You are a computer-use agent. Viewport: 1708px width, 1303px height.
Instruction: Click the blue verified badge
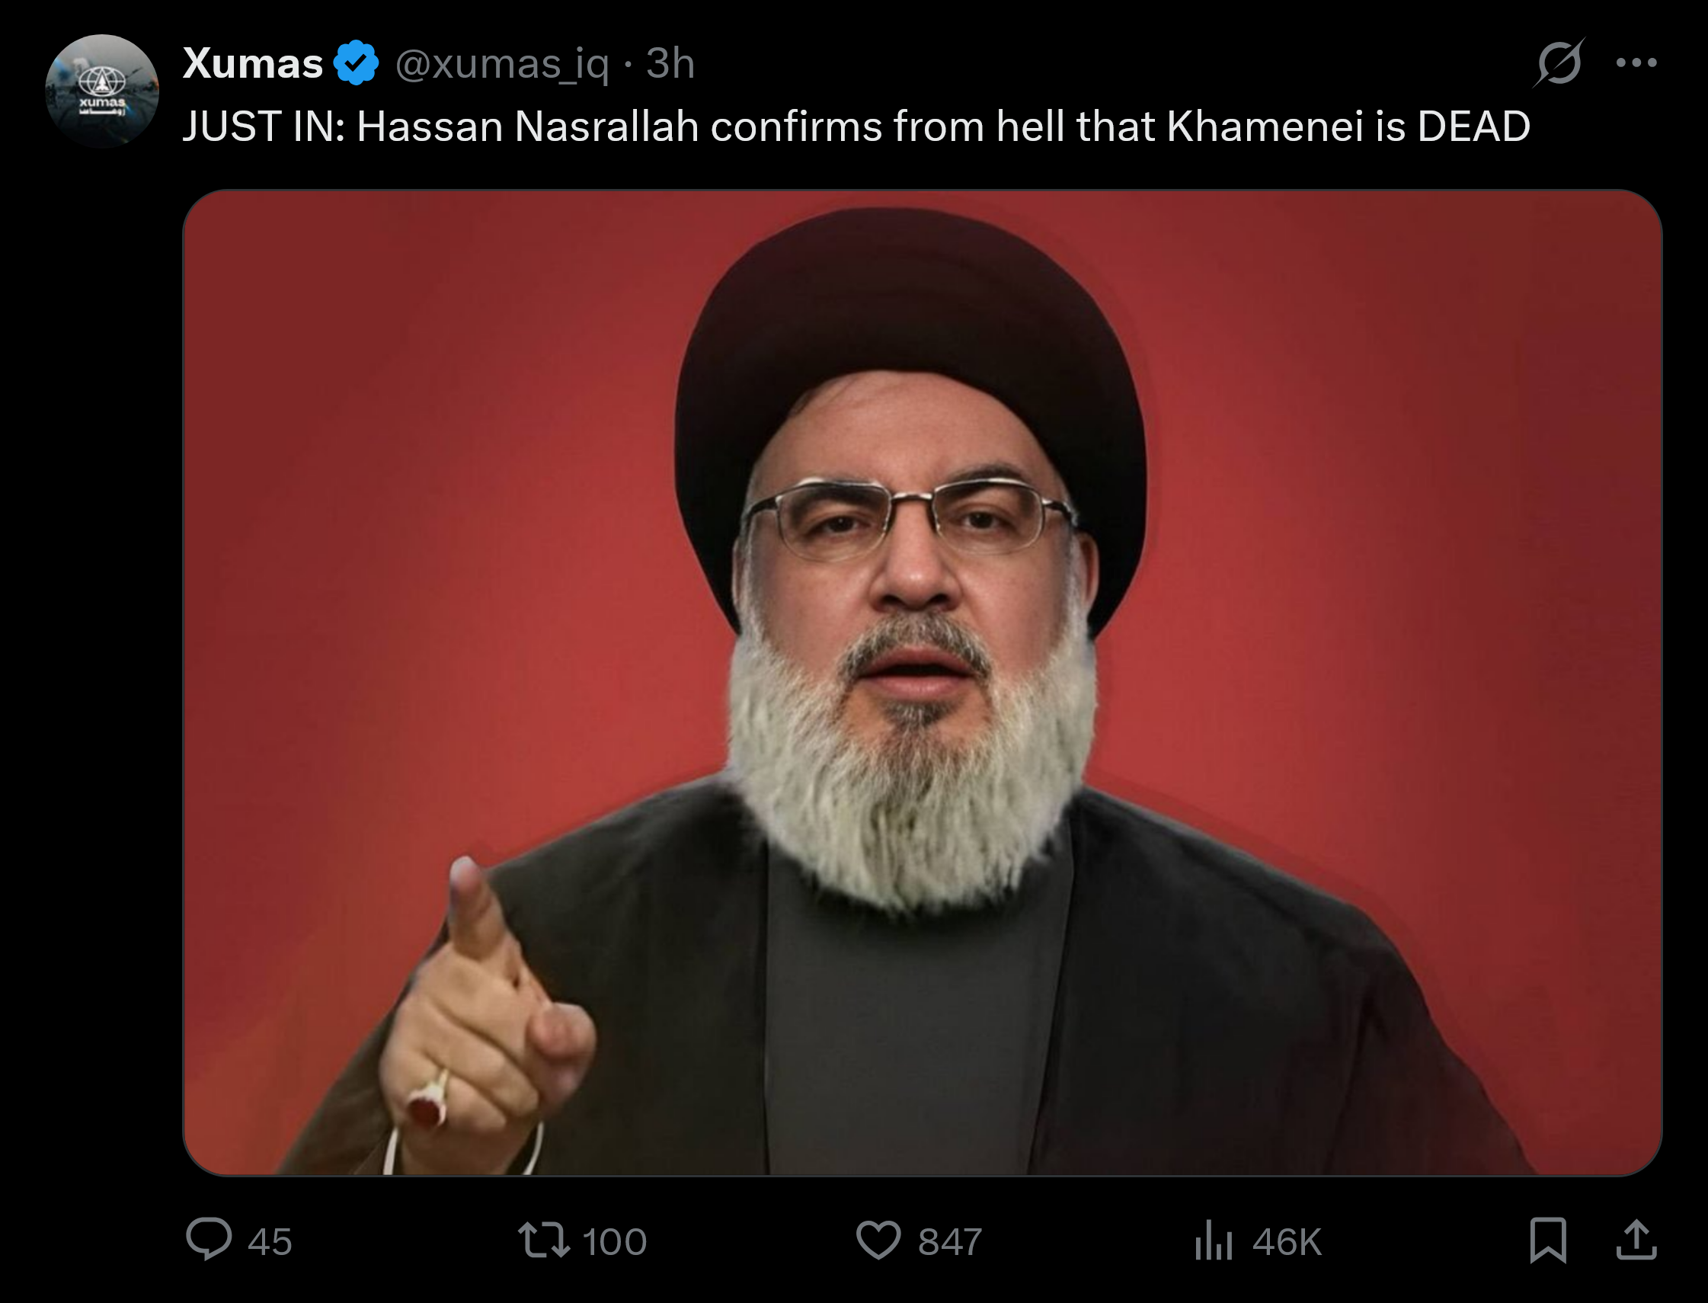356,62
